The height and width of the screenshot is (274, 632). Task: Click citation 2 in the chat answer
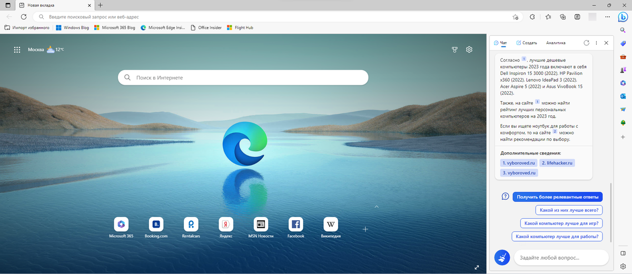coord(554,132)
